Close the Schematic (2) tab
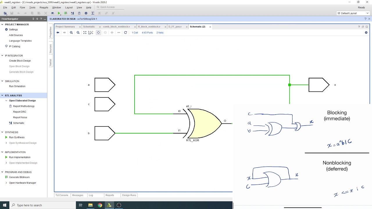The width and height of the screenshot is (372, 209). tap(210, 27)
